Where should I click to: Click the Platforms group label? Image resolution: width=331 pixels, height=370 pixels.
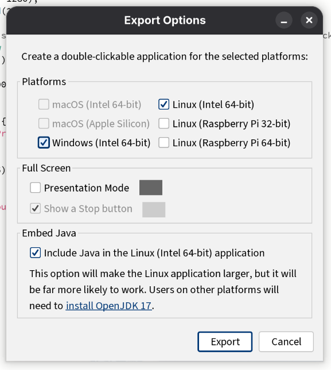[x=44, y=81]
